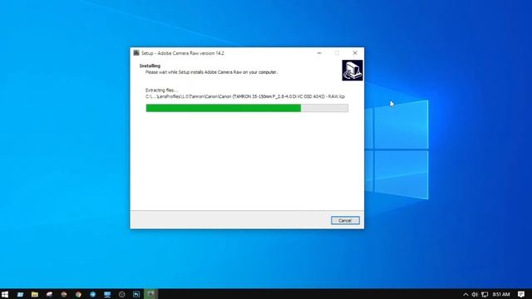Image resolution: width=532 pixels, height=299 pixels.
Task: Open File Explorer from the taskbar
Action: (35, 294)
